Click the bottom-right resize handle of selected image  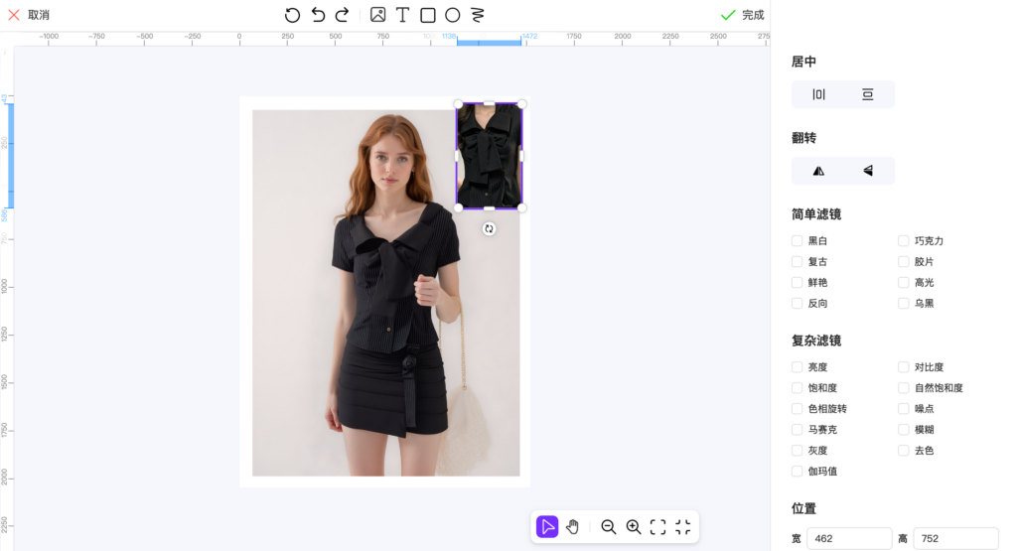click(522, 208)
